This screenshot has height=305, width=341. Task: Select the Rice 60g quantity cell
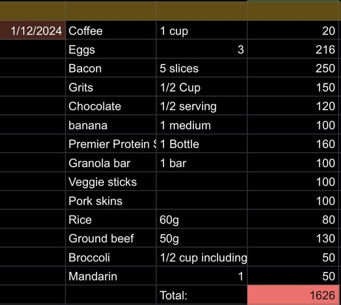[201, 219]
